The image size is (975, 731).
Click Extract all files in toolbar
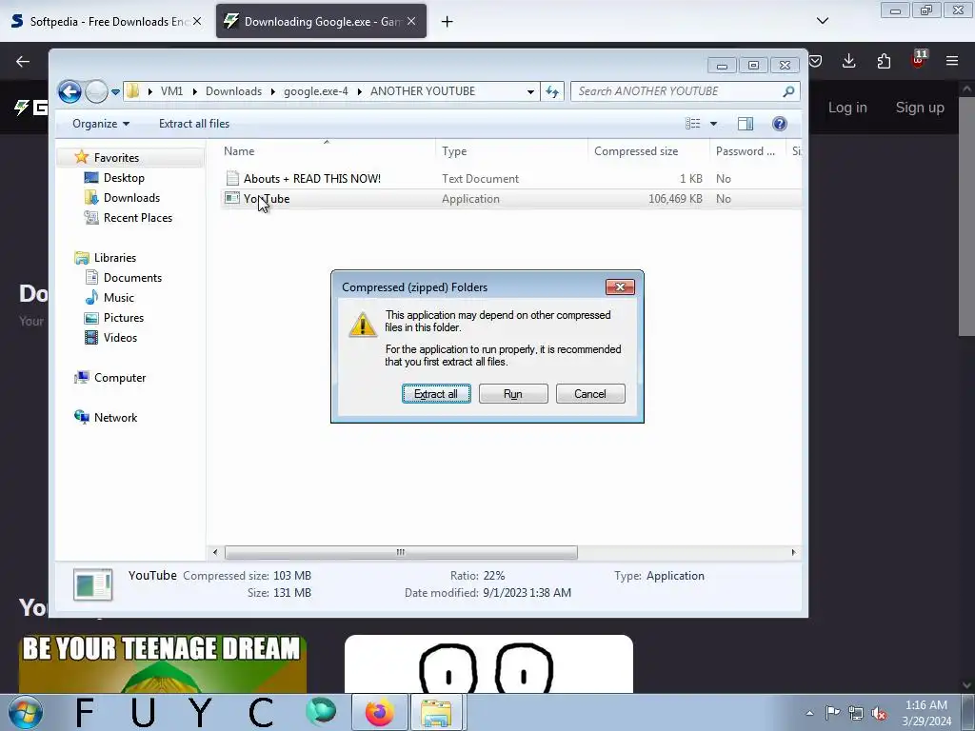194,124
